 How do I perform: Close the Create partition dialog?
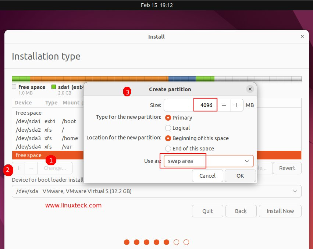250,89
